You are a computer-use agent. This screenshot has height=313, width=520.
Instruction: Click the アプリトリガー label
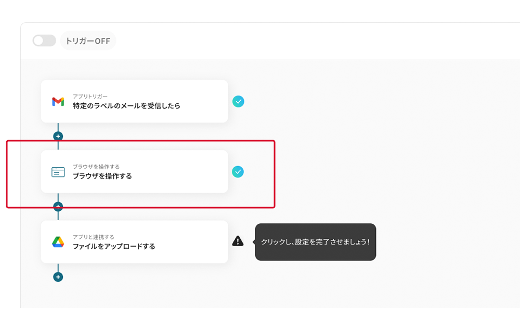(x=90, y=97)
